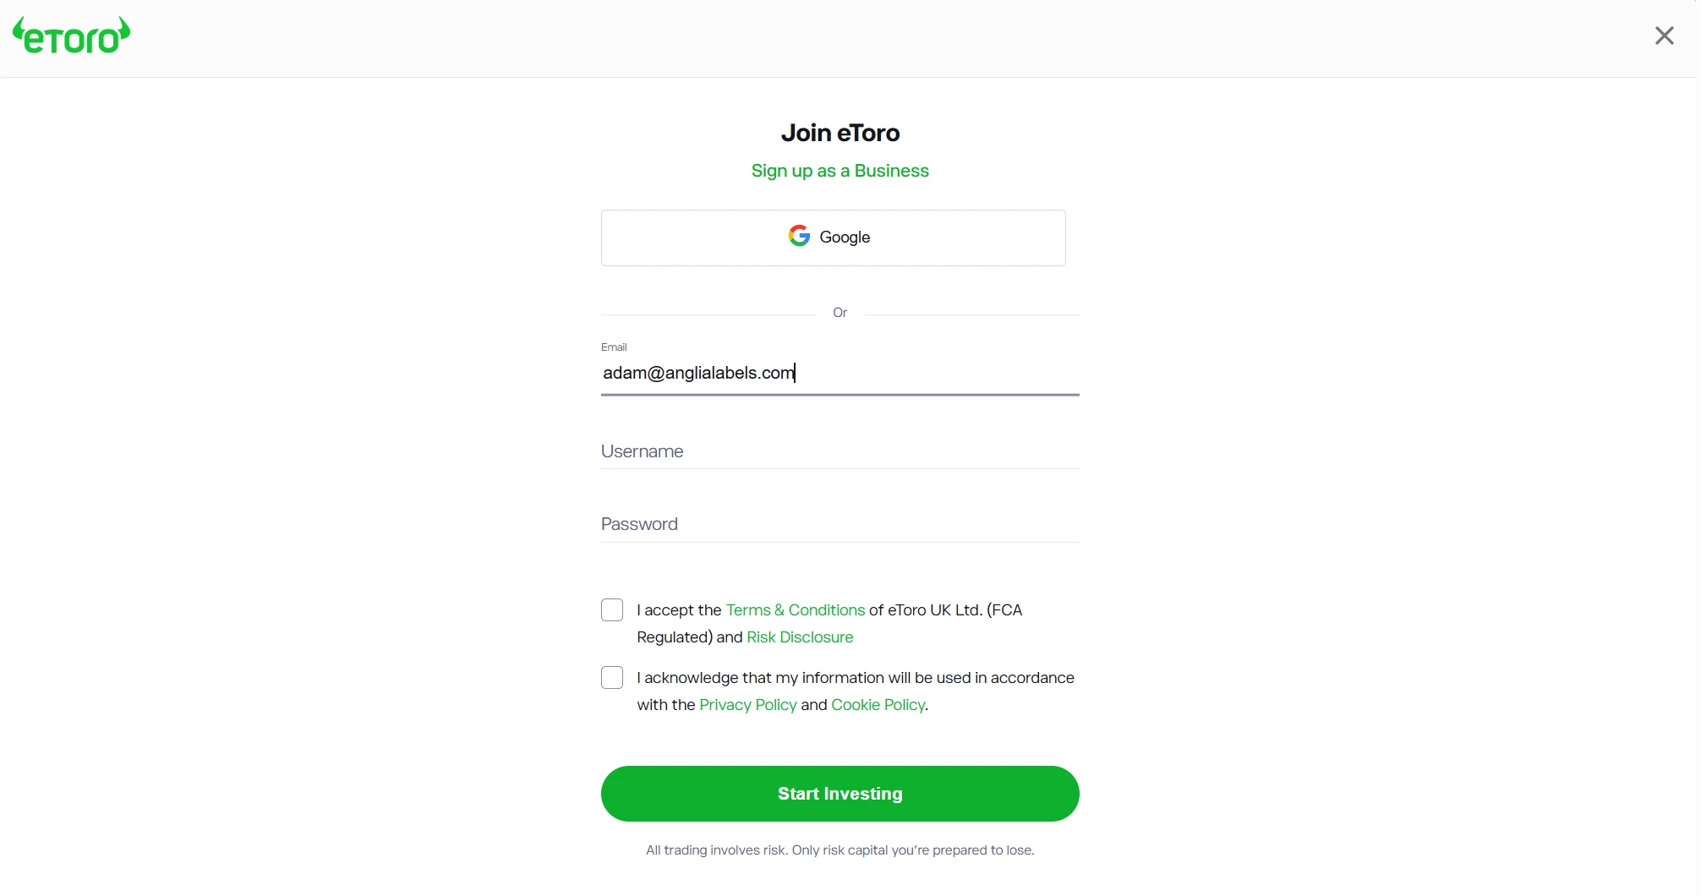Click the Join eToro heading
This screenshot has height=896, width=1701.
tap(840, 133)
